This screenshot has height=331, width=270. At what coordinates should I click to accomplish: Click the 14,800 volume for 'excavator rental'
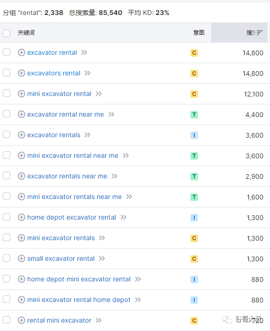tap(253, 53)
